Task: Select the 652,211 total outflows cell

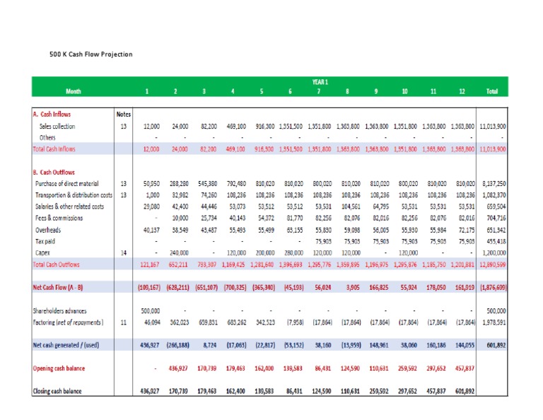Action: tap(178, 264)
